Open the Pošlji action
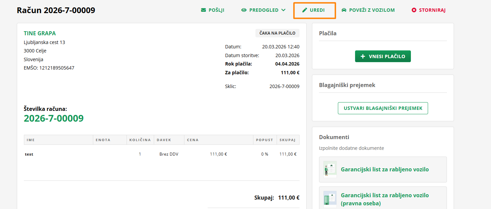491x209 pixels. coord(216,10)
